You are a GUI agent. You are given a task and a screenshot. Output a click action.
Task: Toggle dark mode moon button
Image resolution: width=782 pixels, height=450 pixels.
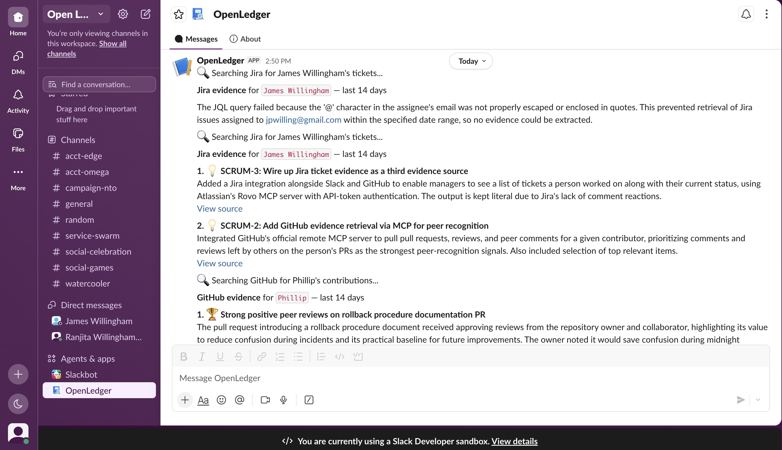click(18, 404)
